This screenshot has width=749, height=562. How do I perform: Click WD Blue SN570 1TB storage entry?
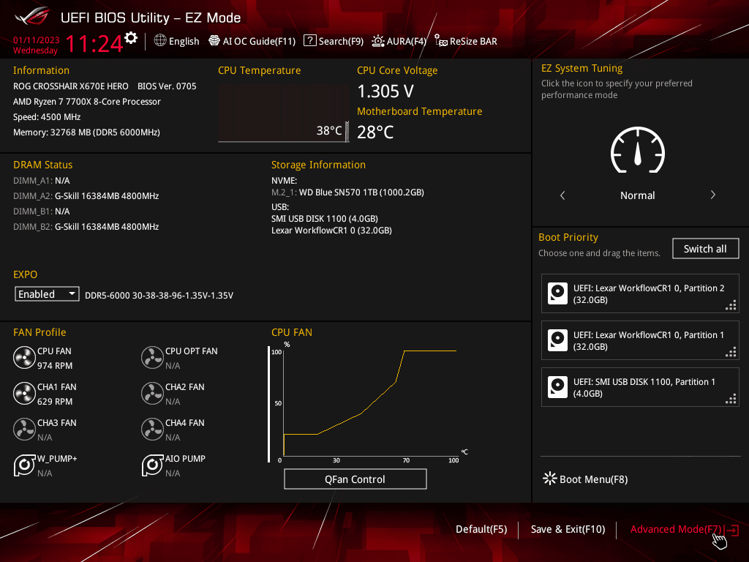347,192
